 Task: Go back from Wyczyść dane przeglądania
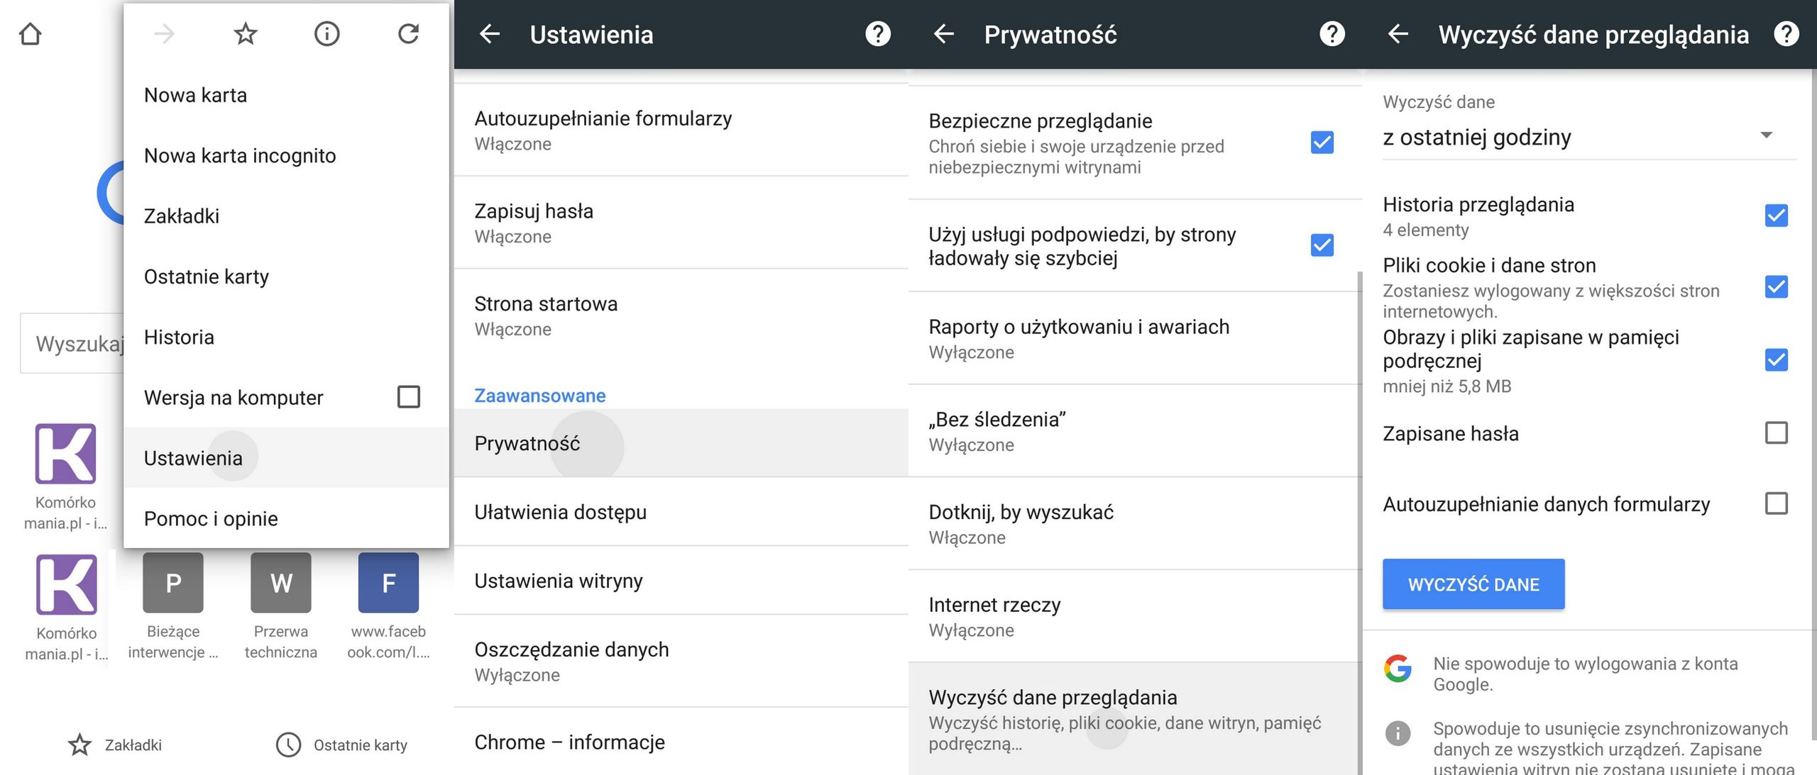(x=1398, y=34)
